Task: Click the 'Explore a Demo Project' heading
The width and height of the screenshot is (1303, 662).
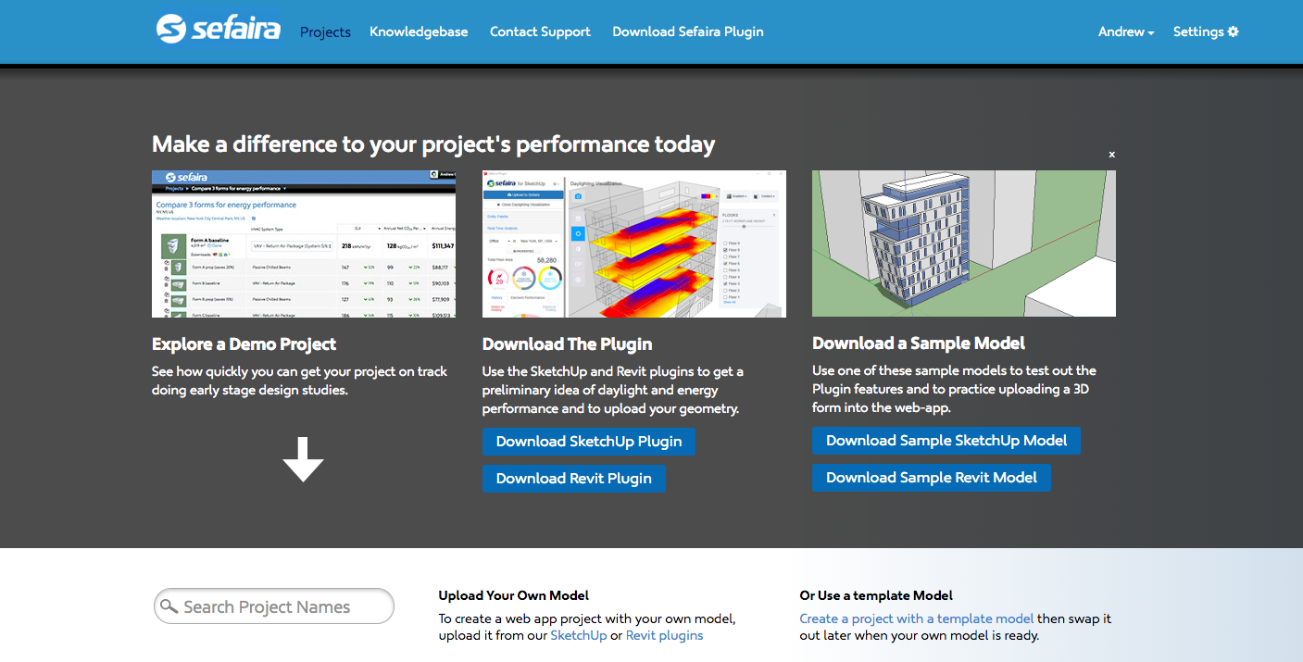Action: click(x=244, y=344)
